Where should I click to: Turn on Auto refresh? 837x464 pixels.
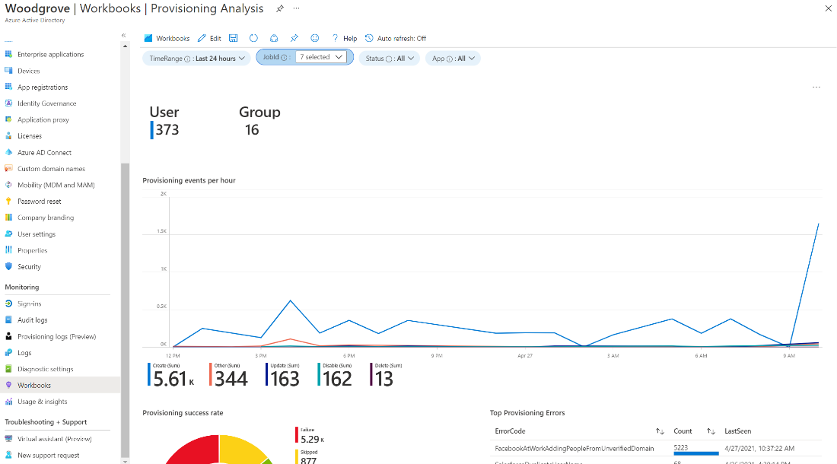click(x=395, y=37)
